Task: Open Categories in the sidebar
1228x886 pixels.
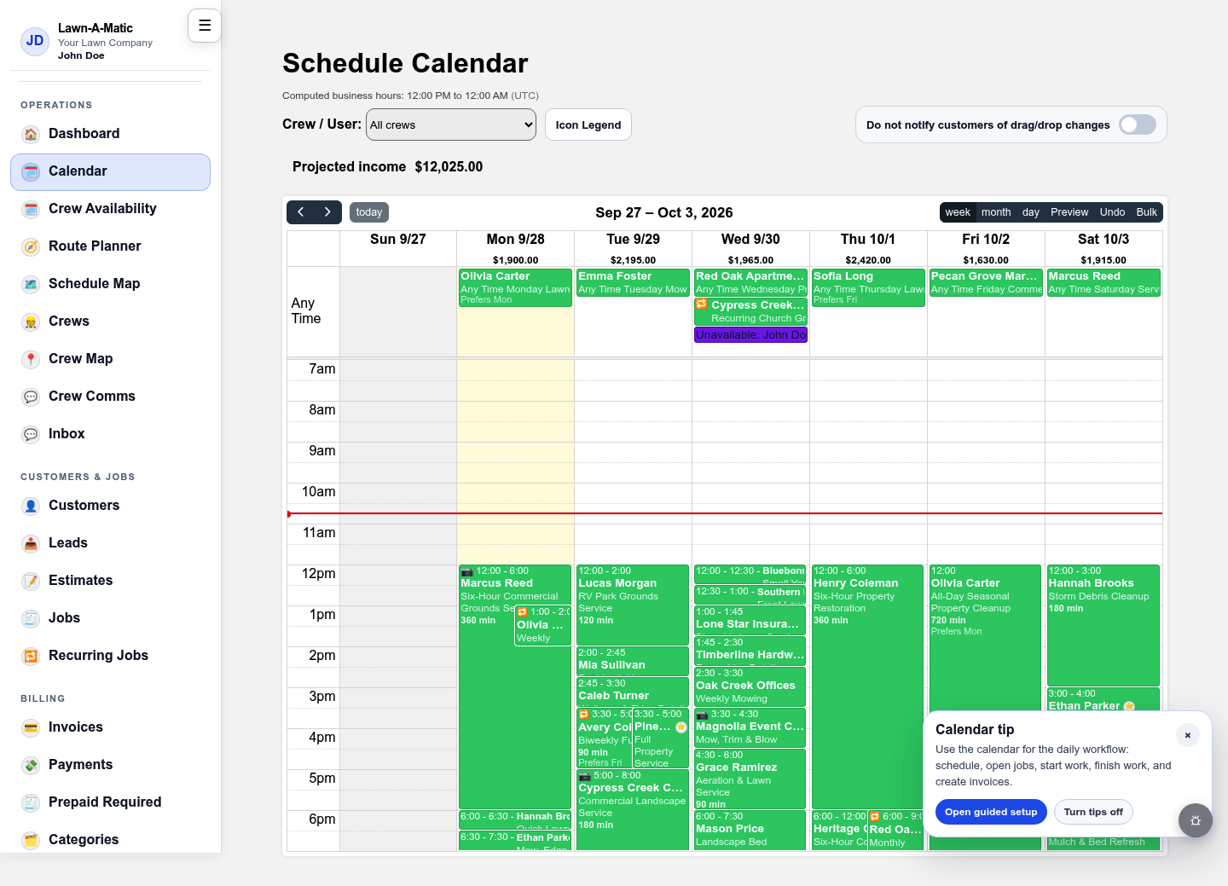Action: pos(110,840)
